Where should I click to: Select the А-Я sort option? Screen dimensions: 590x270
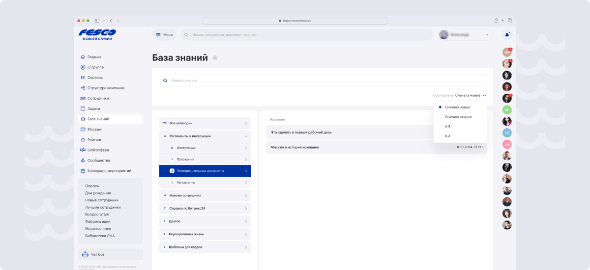click(x=448, y=126)
